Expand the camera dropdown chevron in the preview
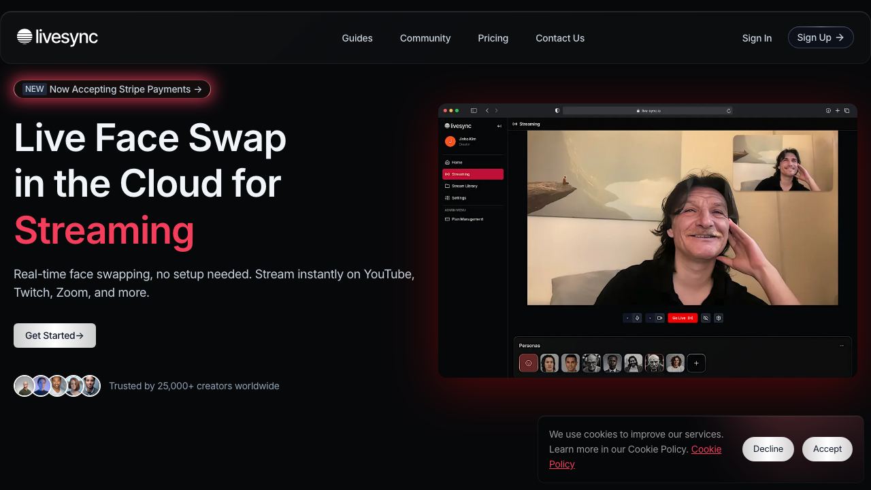The height and width of the screenshot is (490, 871). (x=650, y=318)
